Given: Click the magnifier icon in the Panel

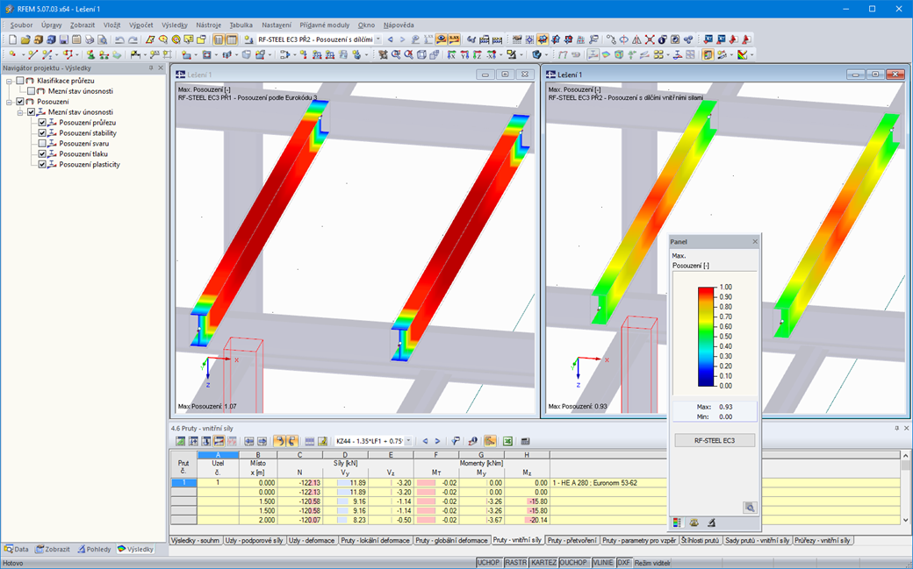Looking at the screenshot, I should (x=749, y=506).
